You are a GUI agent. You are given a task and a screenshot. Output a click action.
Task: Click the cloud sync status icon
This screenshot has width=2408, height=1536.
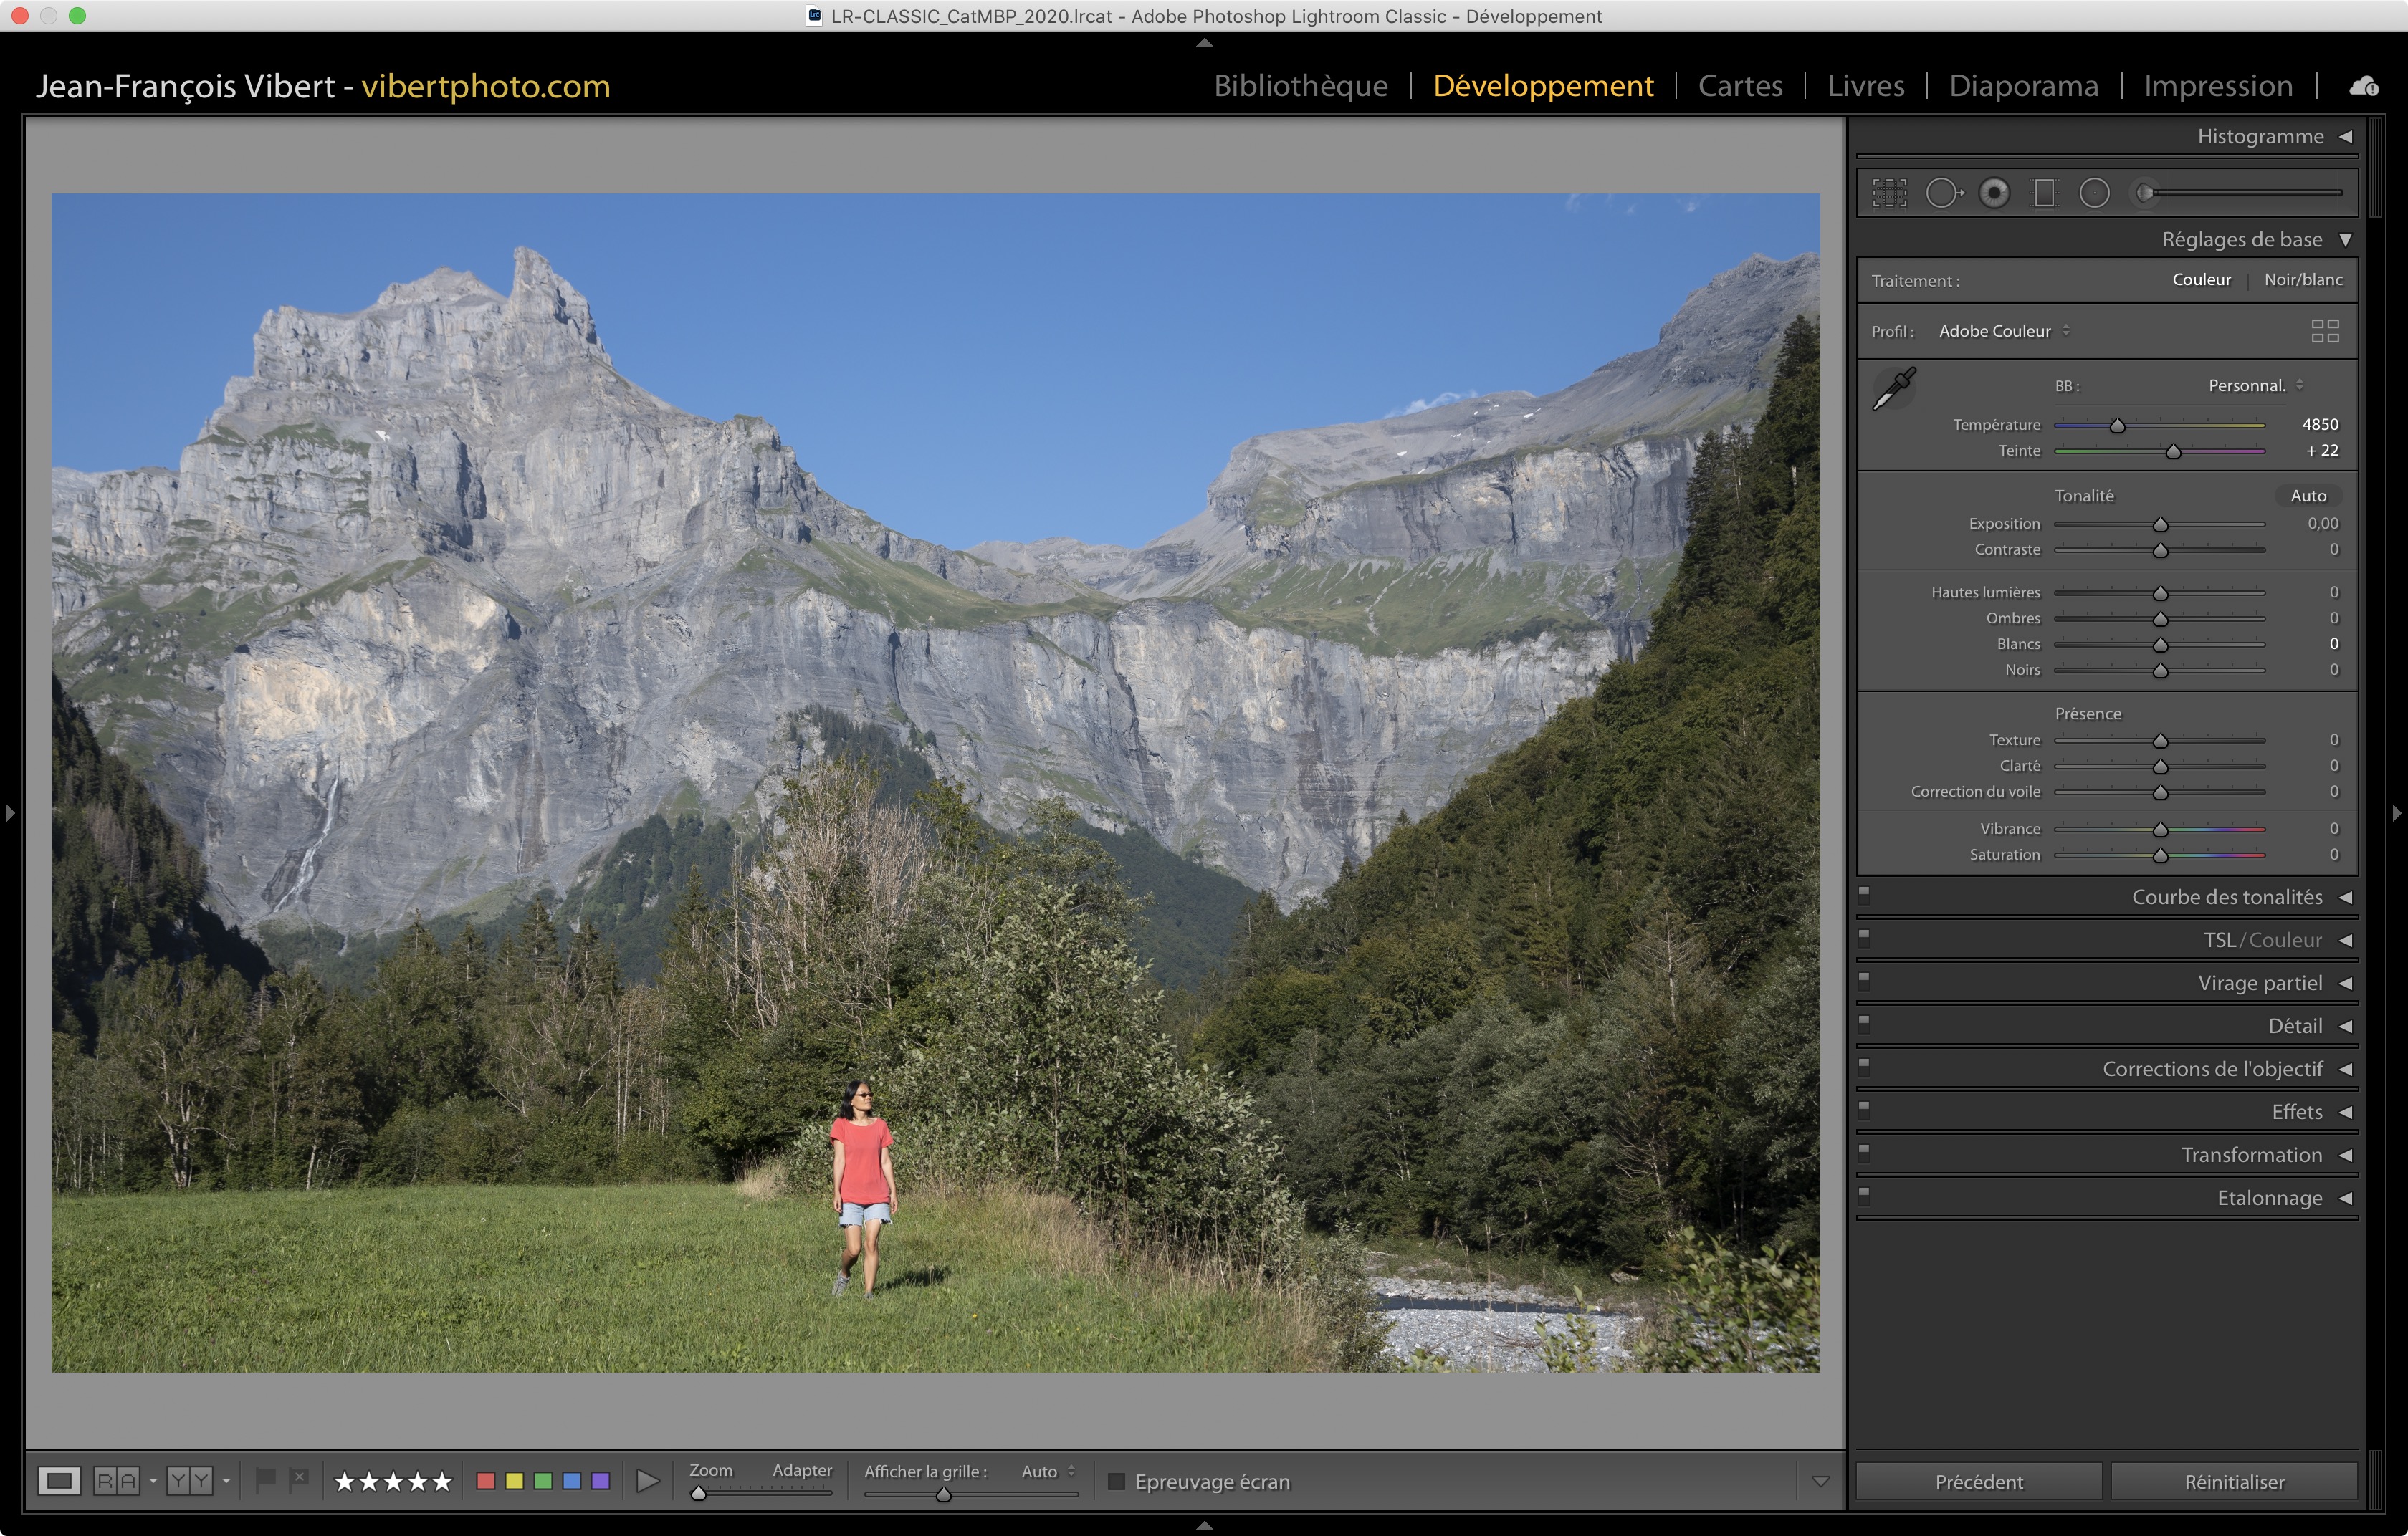coord(2364,86)
